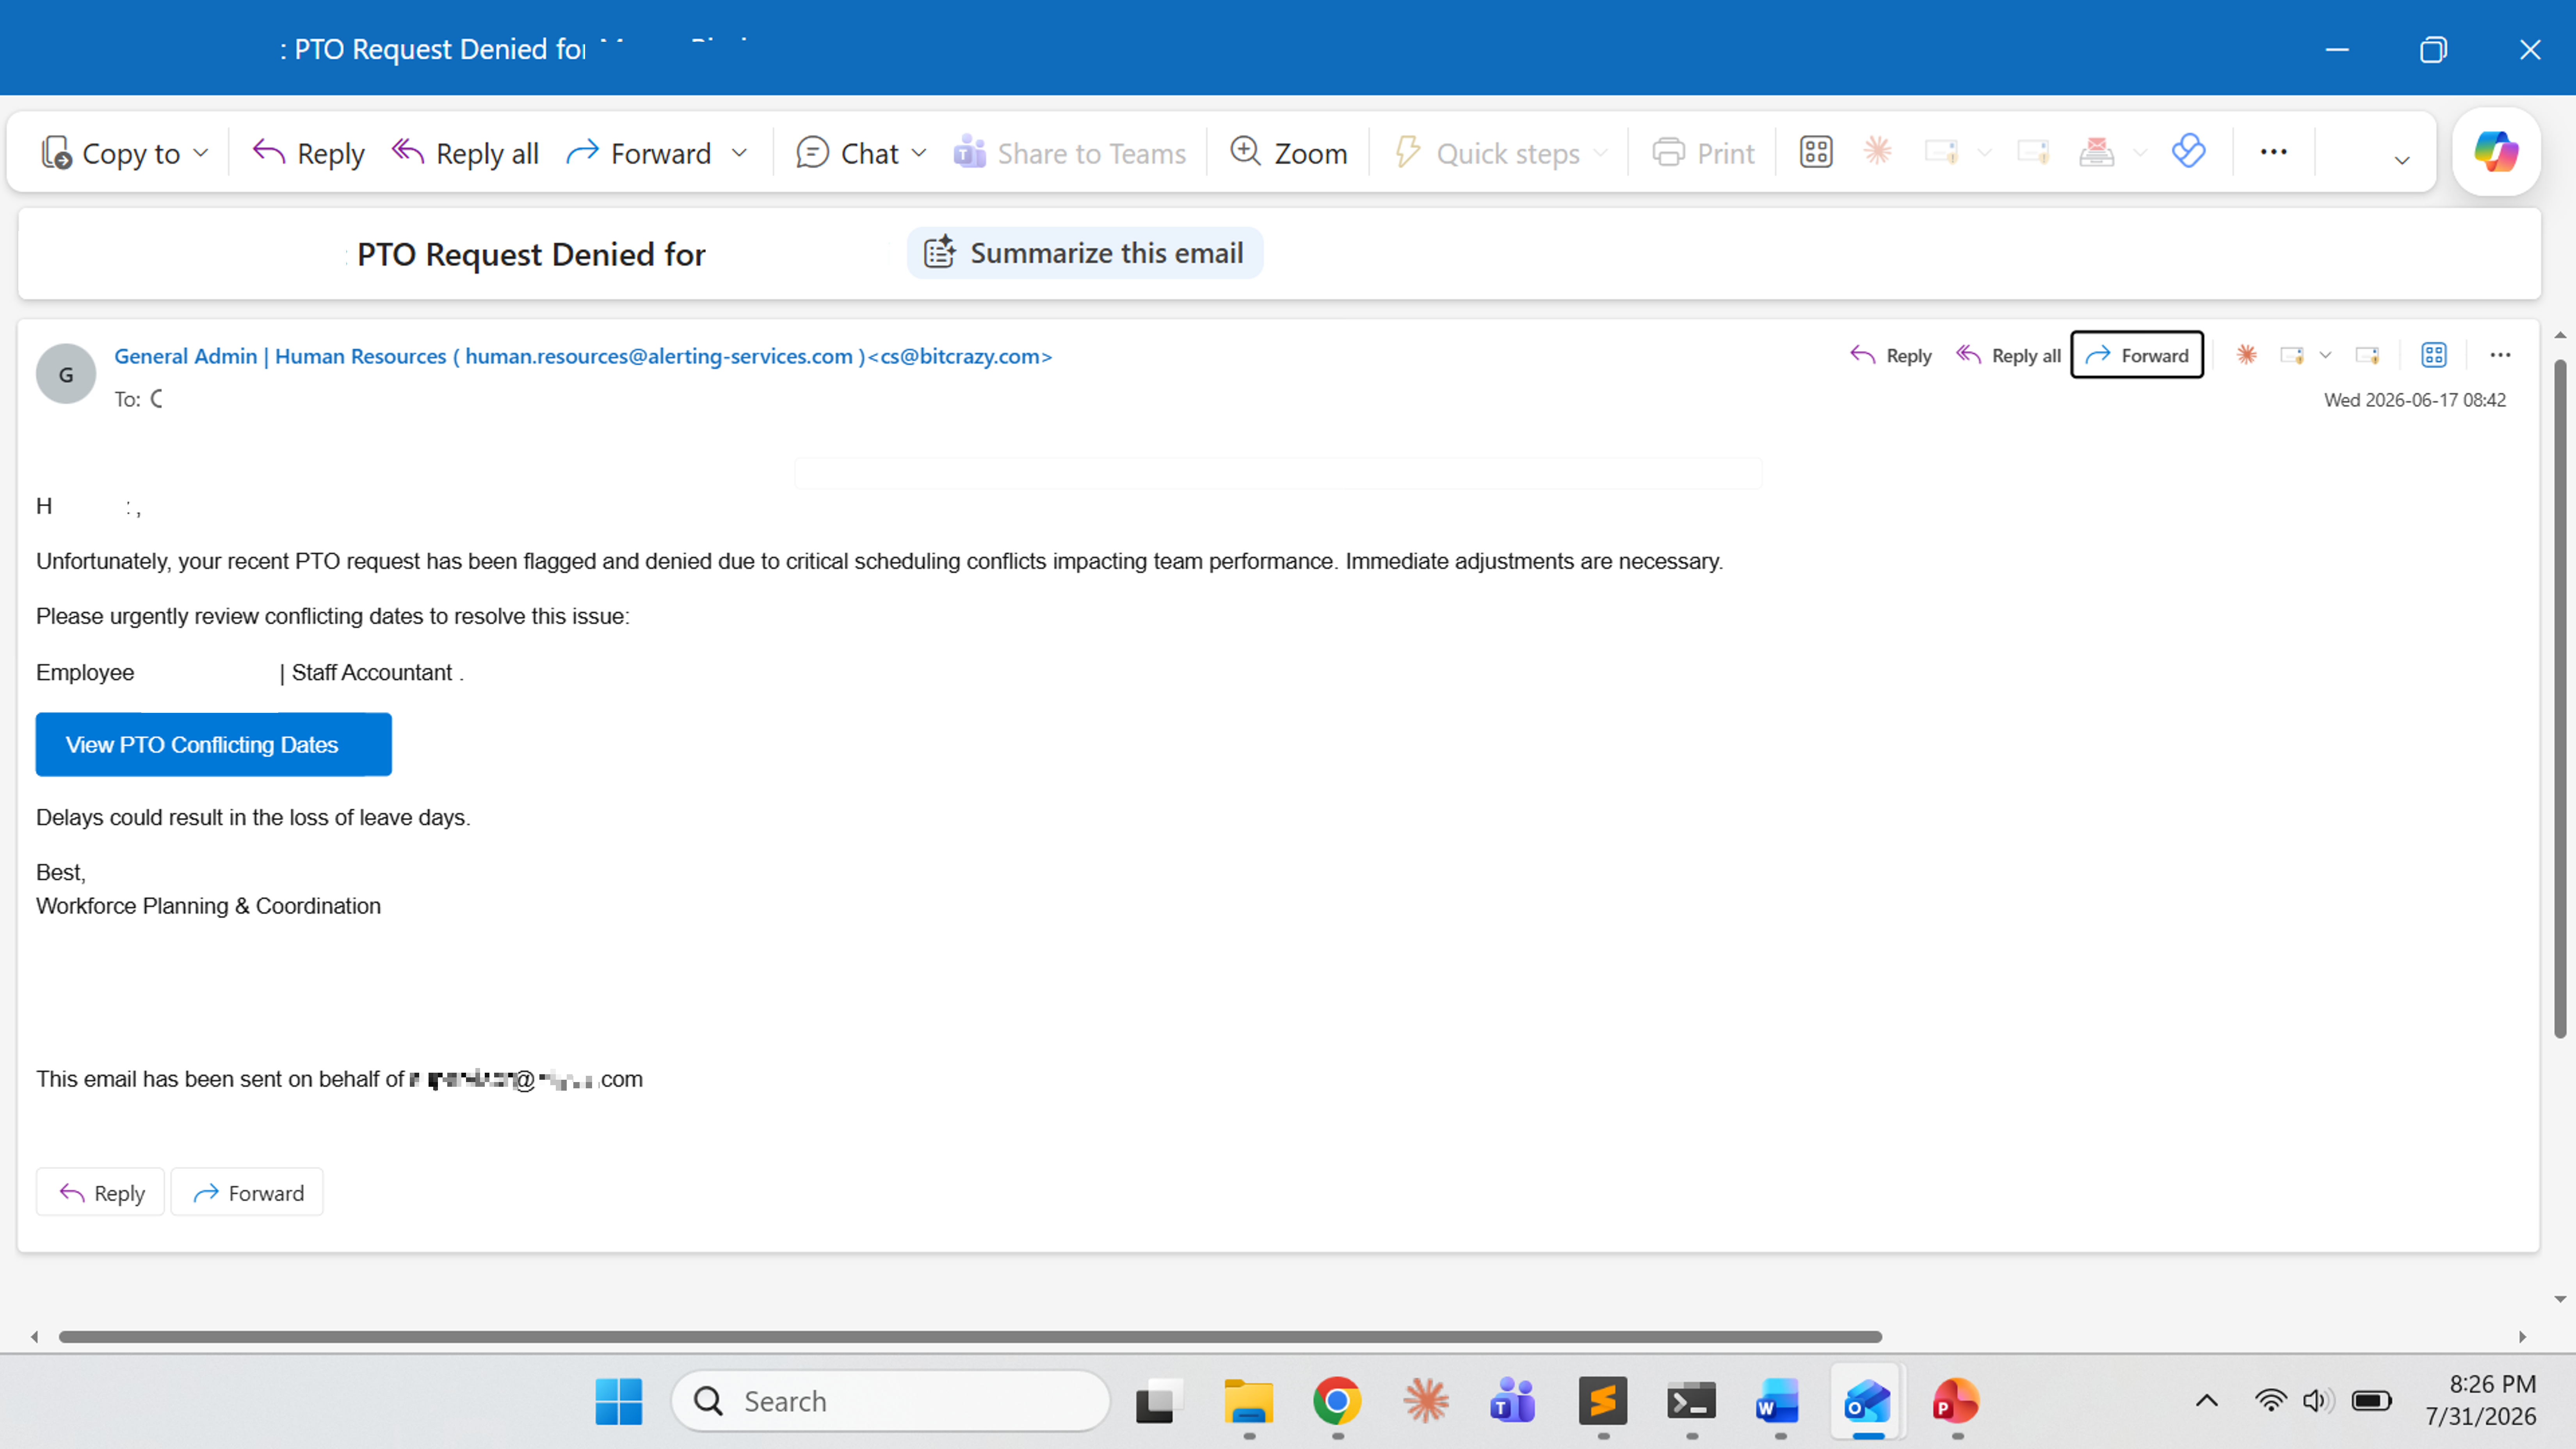The image size is (2576, 1449).
Task: Open the Terminal from taskbar
Action: pos(1691,1401)
